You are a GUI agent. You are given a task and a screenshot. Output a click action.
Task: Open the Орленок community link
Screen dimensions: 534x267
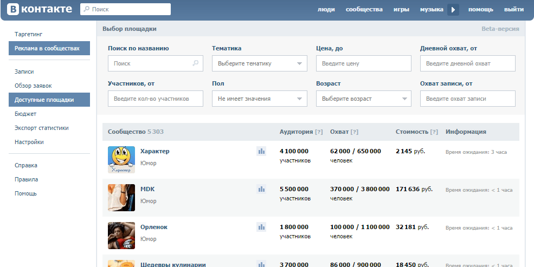coord(154,227)
